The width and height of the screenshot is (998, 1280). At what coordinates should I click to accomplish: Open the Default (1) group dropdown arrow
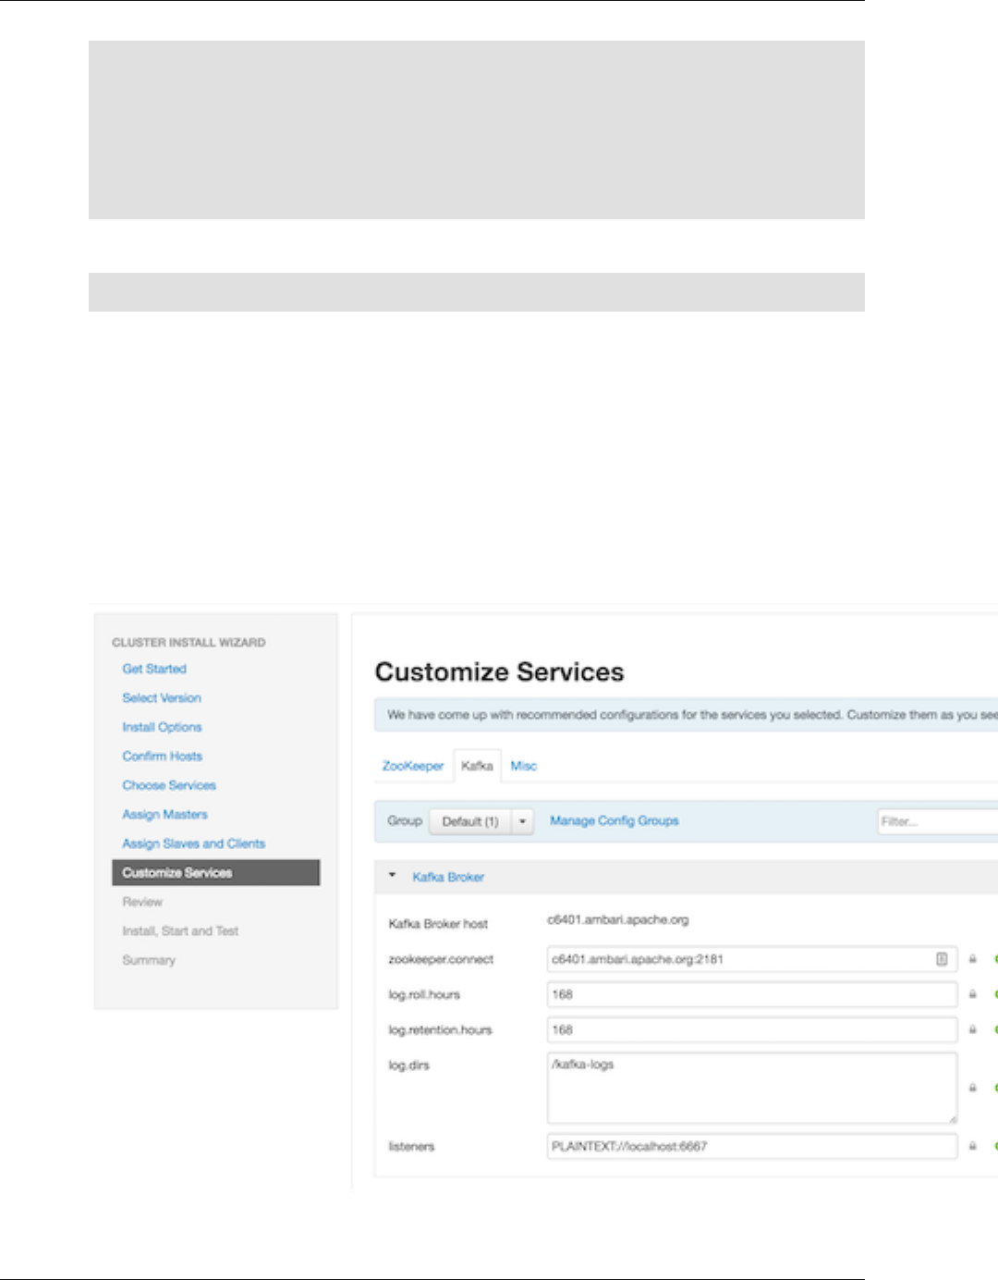point(522,821)
